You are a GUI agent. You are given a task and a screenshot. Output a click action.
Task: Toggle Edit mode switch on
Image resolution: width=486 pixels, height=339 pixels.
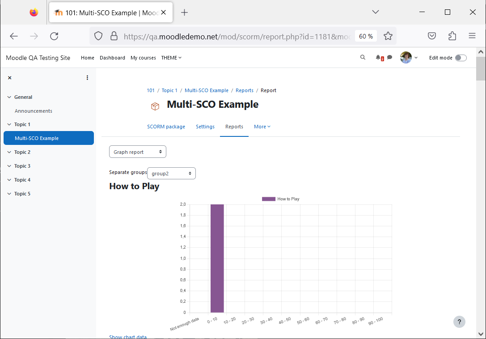[461, 58]
